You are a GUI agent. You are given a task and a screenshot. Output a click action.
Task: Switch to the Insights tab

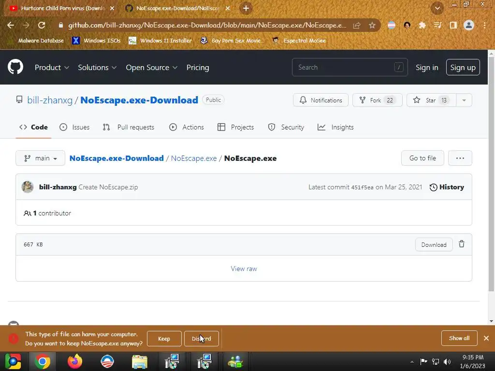[335, 127]
